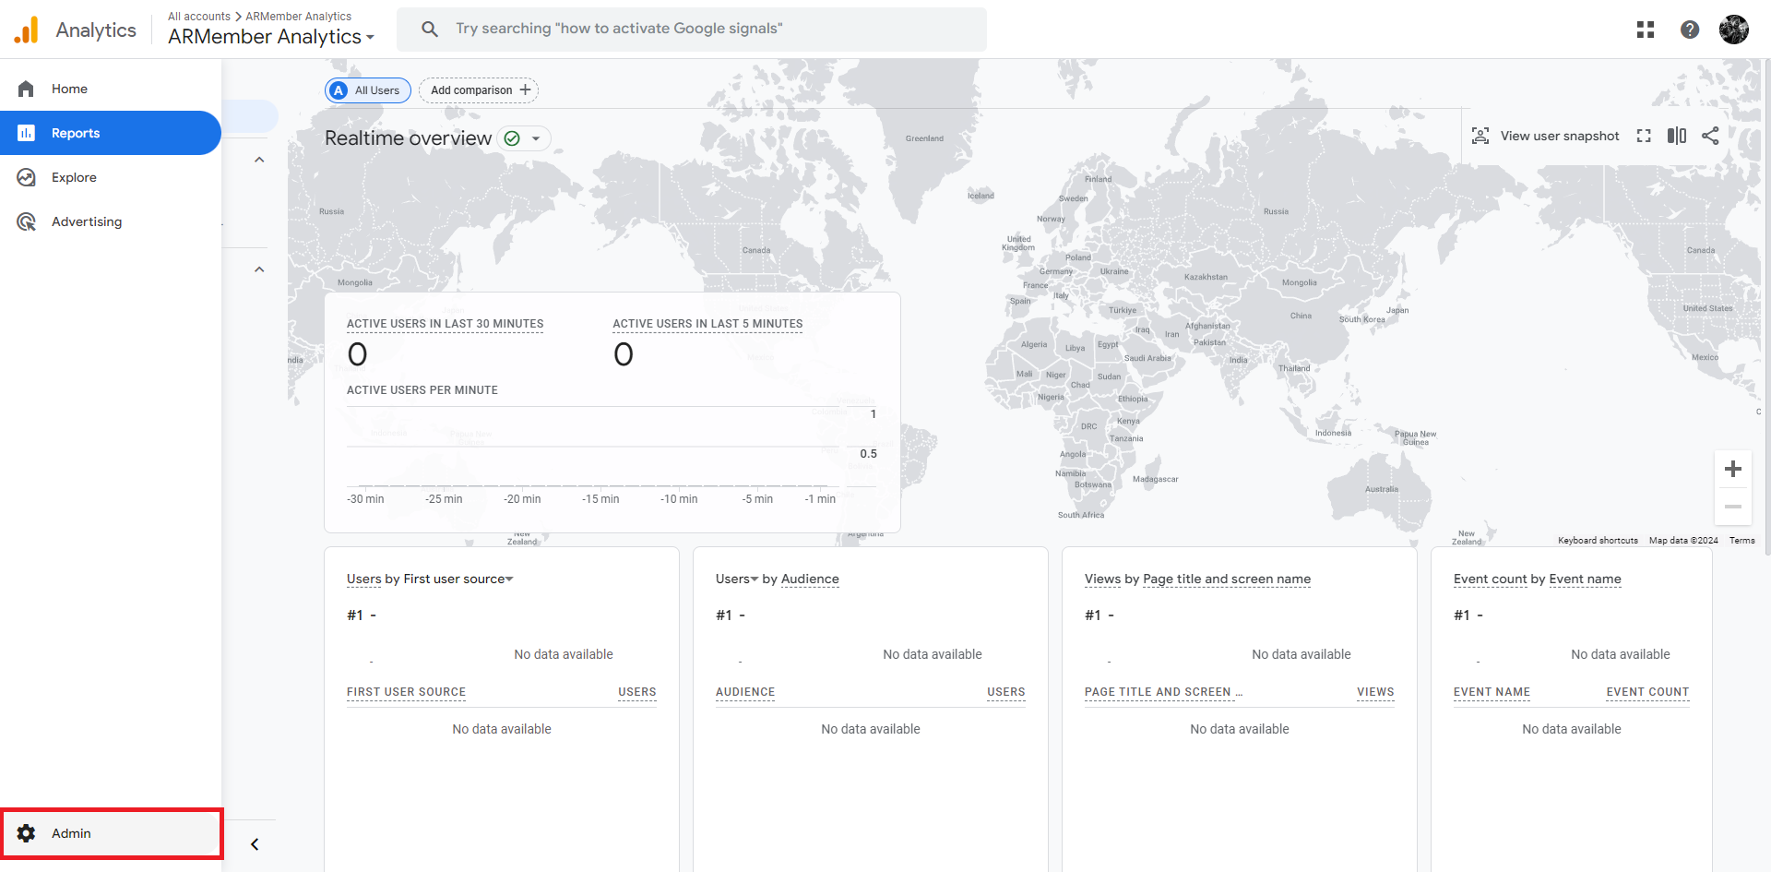
Task: Click the search bar input field
Action: tap(692, 29)
